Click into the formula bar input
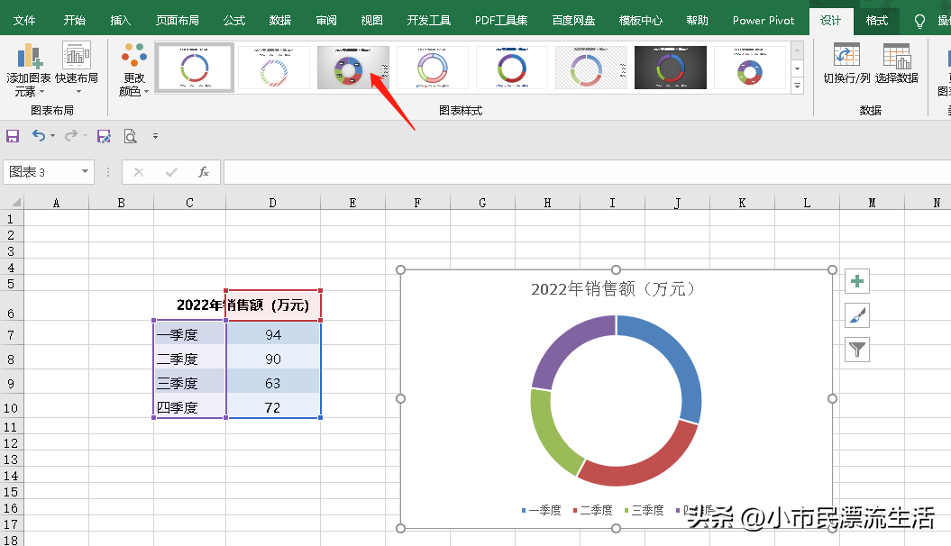This screenshot has width=951, height=546. [587, 172]
